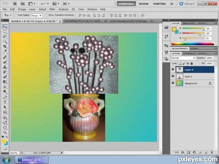This screenshot has height=164, width=219.
Task: Select the Lasso tool
Action: (5, 36)
